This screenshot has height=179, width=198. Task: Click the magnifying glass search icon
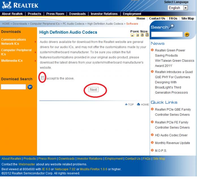click(172, 27)
